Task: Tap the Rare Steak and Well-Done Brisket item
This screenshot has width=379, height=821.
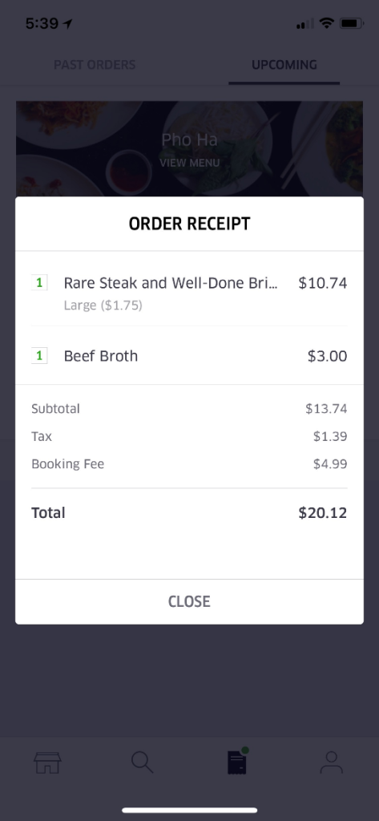Action: tap(189, 289)
